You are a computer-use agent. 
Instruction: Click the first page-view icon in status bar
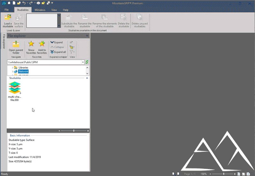[174, 174]
